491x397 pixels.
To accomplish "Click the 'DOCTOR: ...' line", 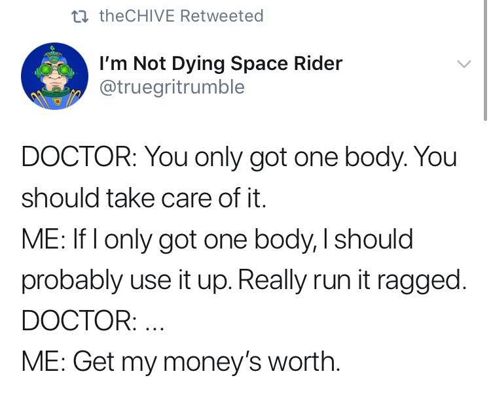I will [93, 320].
